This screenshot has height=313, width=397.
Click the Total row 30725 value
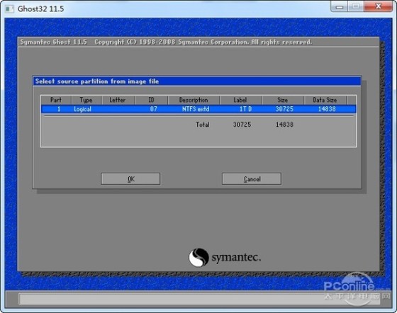click(x=242, y=125)
